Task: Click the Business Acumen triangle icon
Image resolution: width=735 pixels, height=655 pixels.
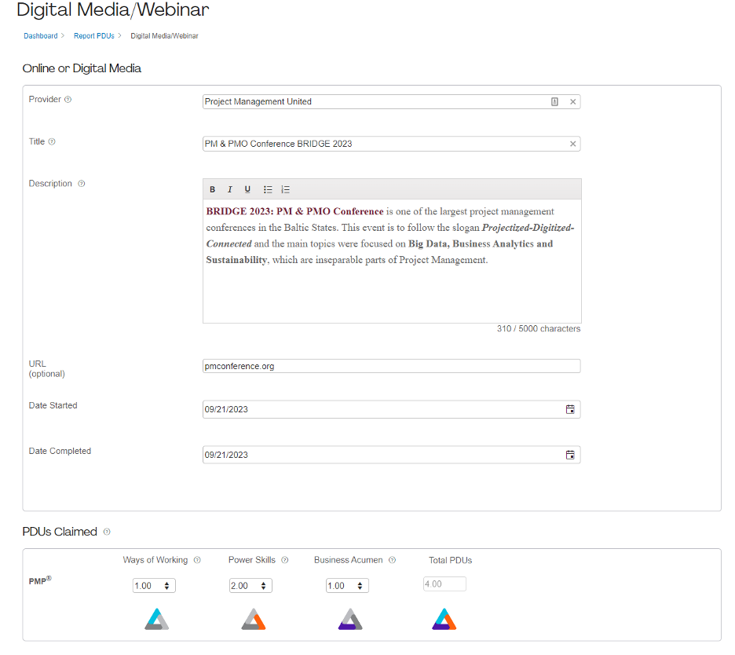Action: point(350,619)
